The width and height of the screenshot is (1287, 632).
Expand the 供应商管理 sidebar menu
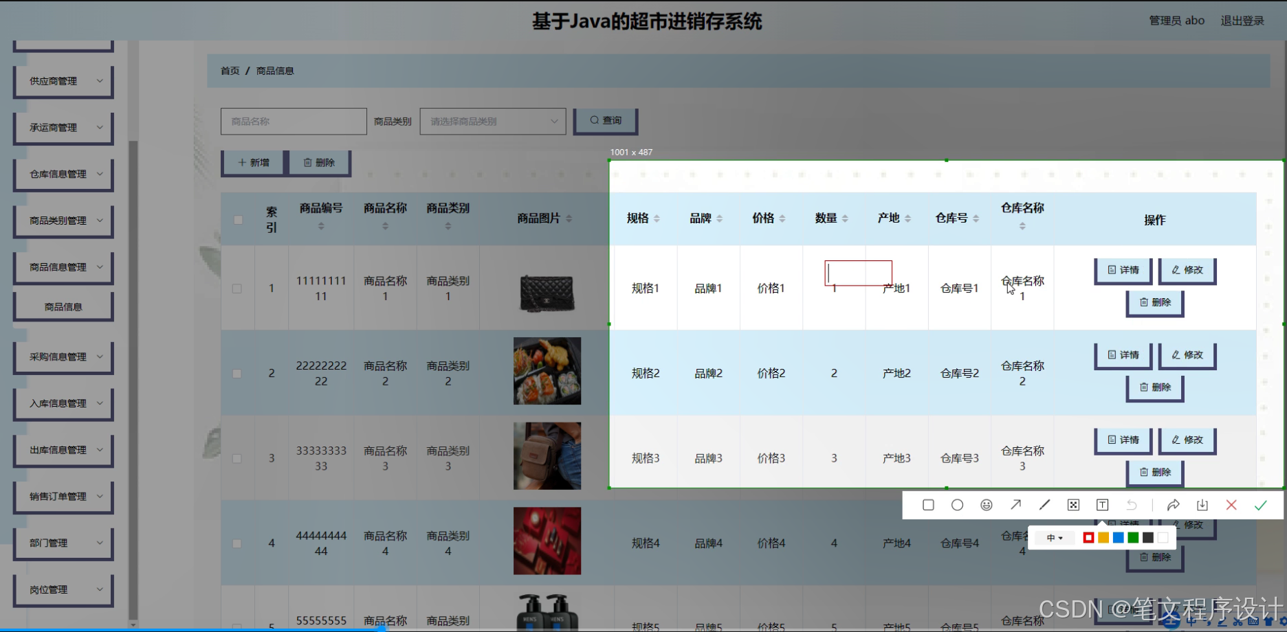[63, 81]
